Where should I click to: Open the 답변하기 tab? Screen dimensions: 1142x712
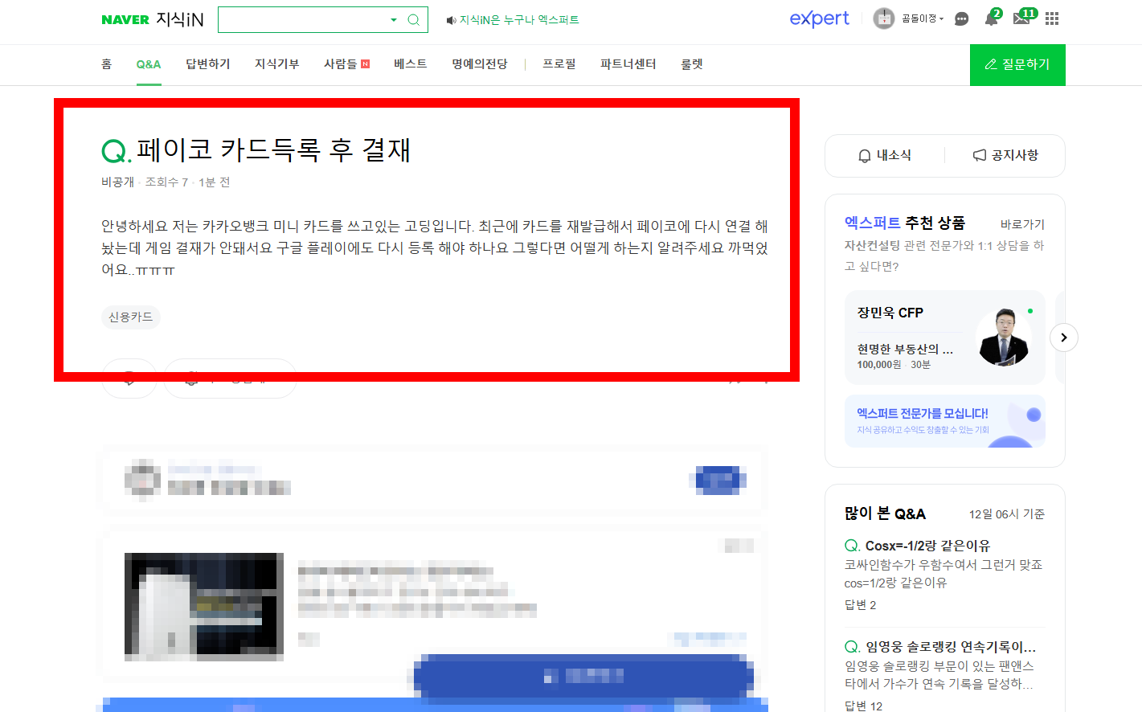[208, 64]
